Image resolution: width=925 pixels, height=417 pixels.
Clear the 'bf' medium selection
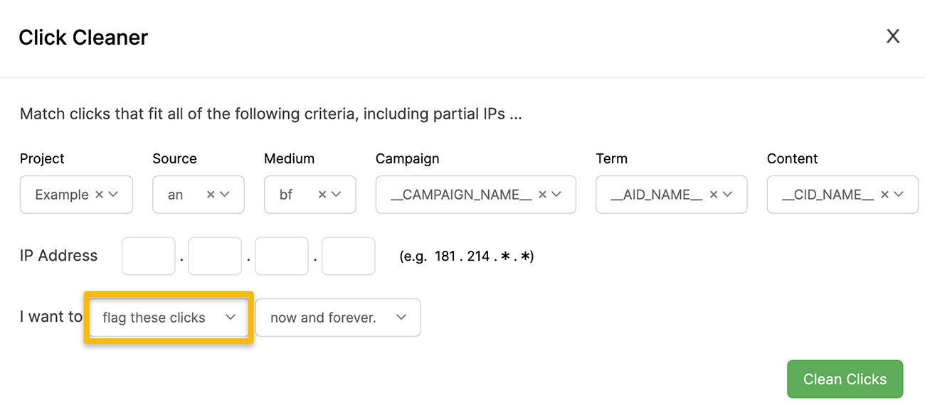click(322, 195)
